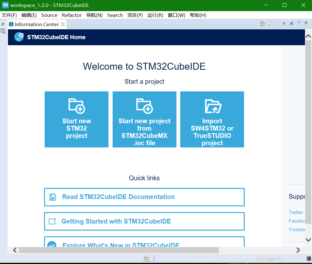Click the vertical scrollbar thumb
312x264 pixels.
point(308,132)
